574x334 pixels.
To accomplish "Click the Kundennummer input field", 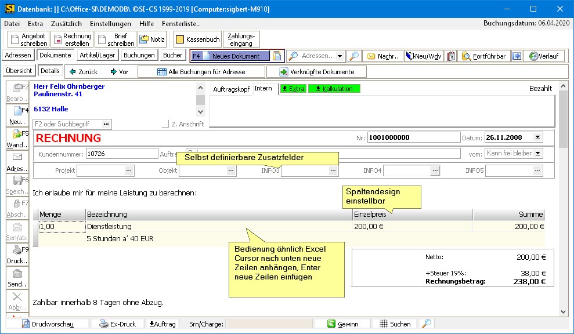I will [x=121, y=154].
